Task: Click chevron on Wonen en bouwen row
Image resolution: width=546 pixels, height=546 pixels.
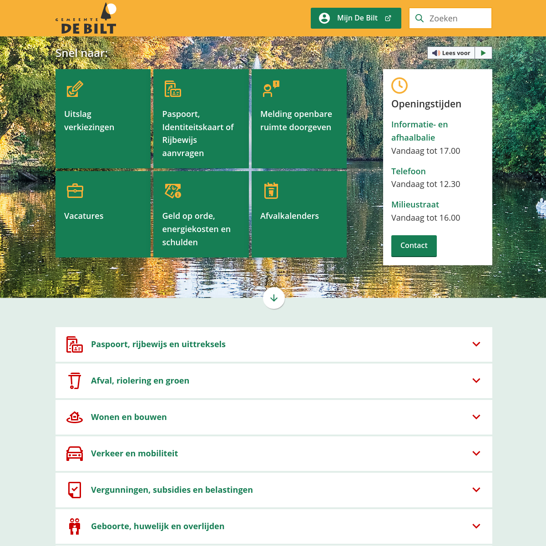Action: (x=476, y=417)
